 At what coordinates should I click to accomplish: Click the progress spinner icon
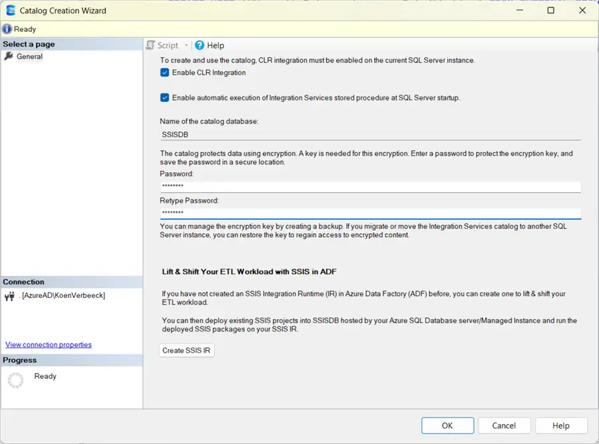click(x=16, y=380)
